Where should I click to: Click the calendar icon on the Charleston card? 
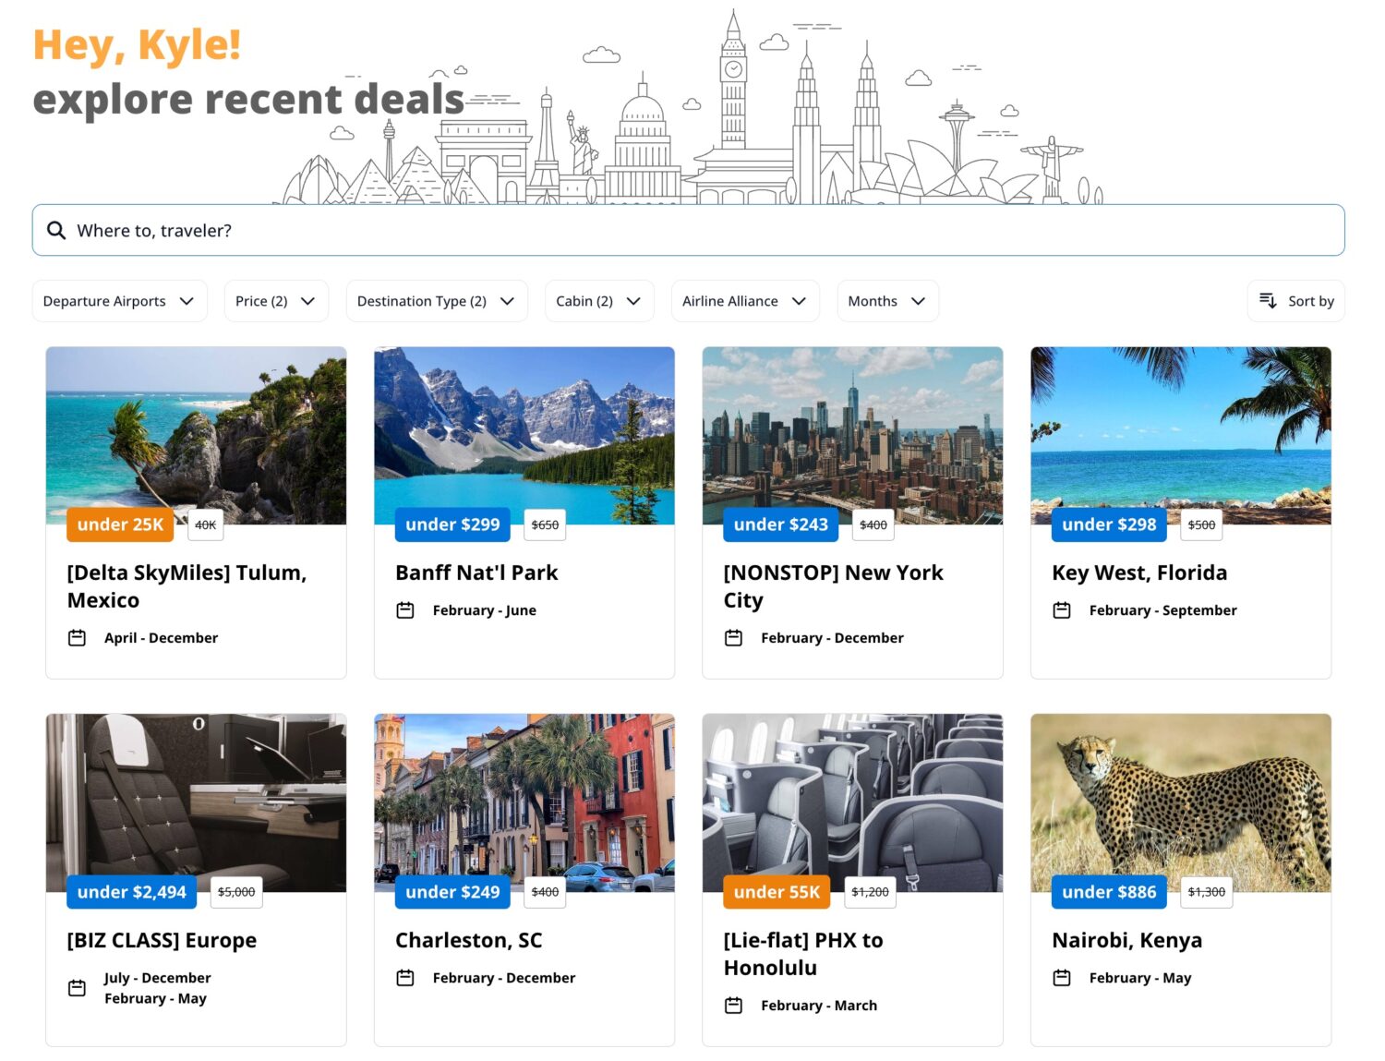pos(406,977)
